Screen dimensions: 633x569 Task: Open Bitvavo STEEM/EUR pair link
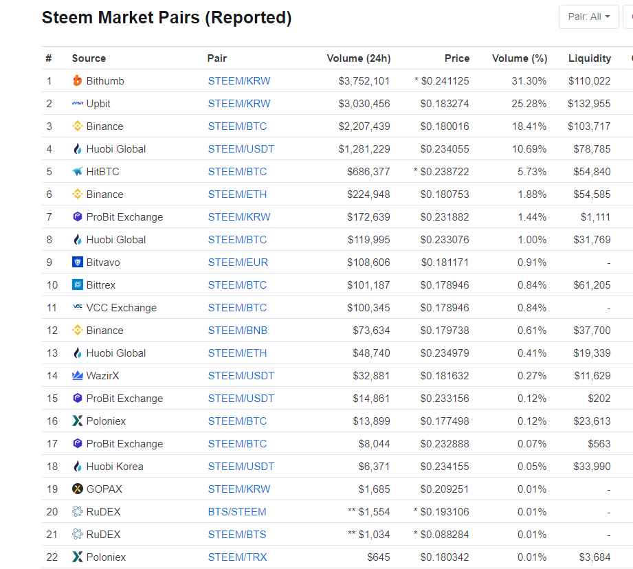pyautogui.click(x=238, y=262)
